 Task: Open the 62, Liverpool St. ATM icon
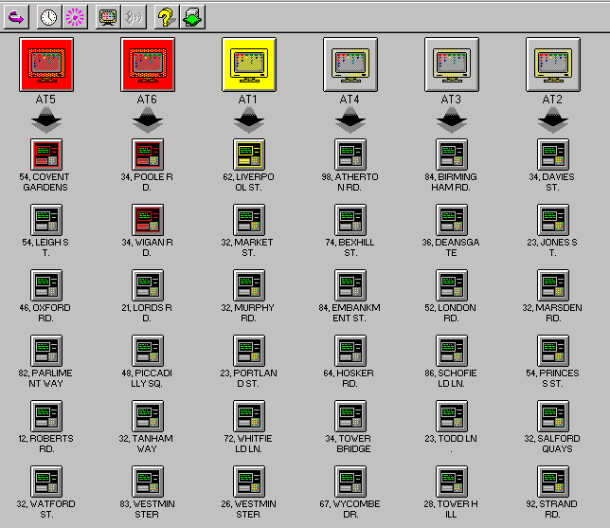click(249, 155)
